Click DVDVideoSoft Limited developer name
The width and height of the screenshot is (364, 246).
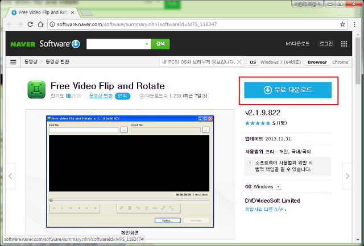272,201
